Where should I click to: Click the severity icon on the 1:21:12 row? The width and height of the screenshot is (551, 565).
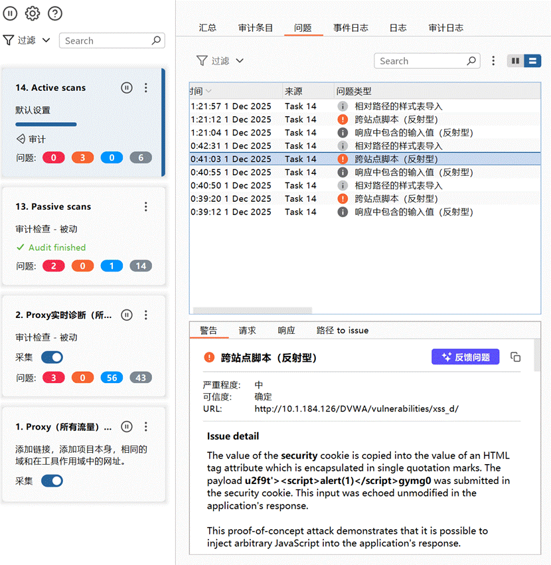tap(343, 120)
